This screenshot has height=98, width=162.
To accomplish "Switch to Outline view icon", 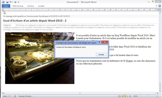I will [x=128, y=96].
